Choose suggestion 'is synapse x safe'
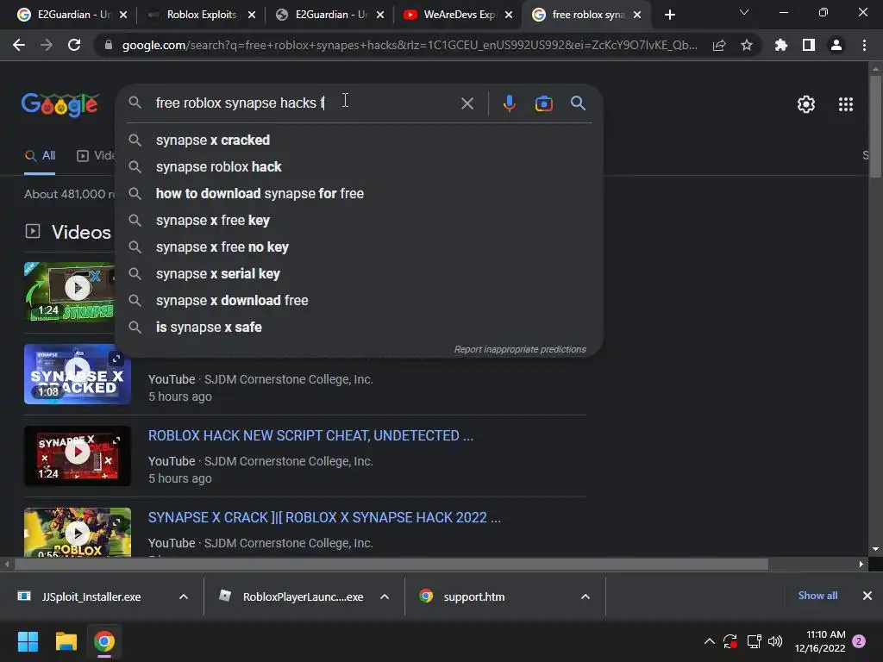 (x=360, y=327)
